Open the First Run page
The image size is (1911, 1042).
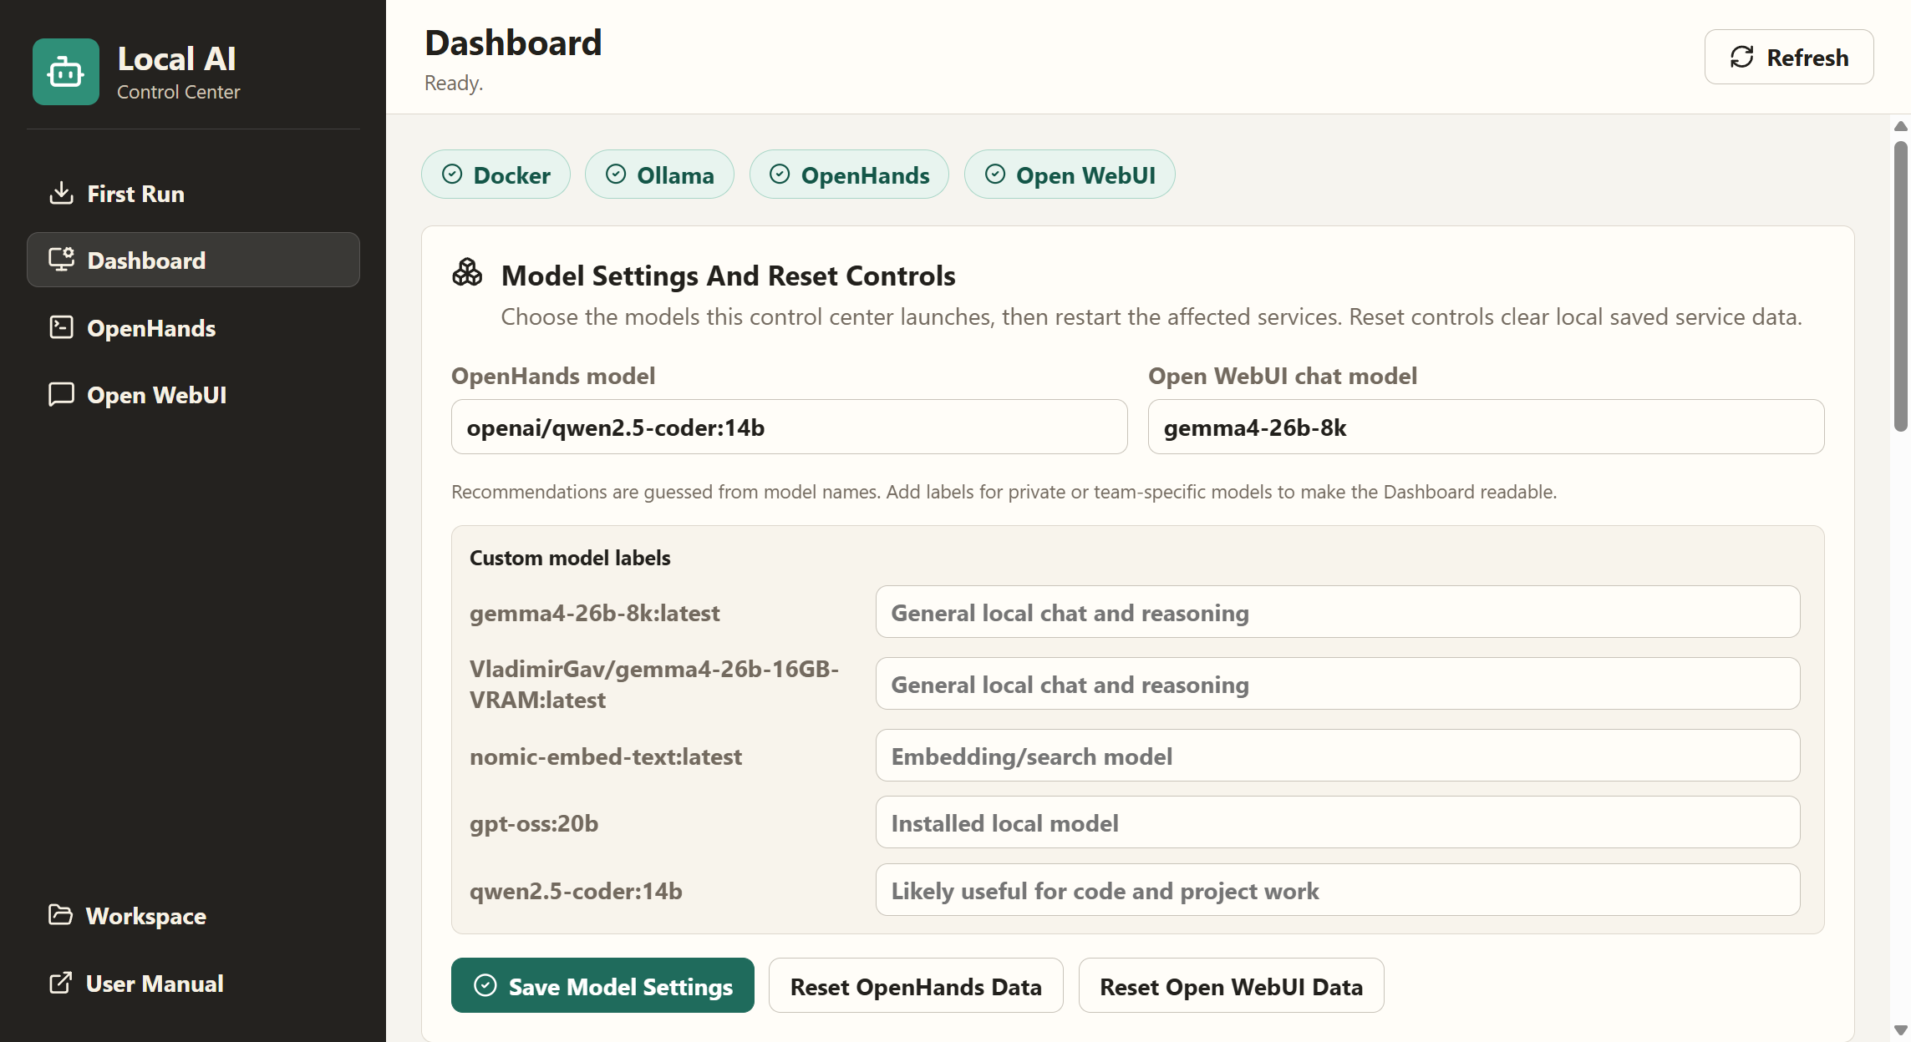pos(193,193)
